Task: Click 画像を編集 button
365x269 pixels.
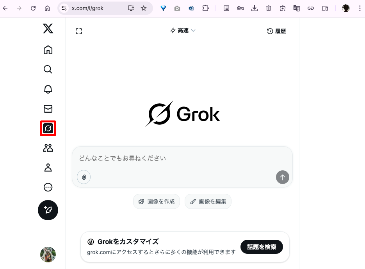Action: (x=208, y=201)
